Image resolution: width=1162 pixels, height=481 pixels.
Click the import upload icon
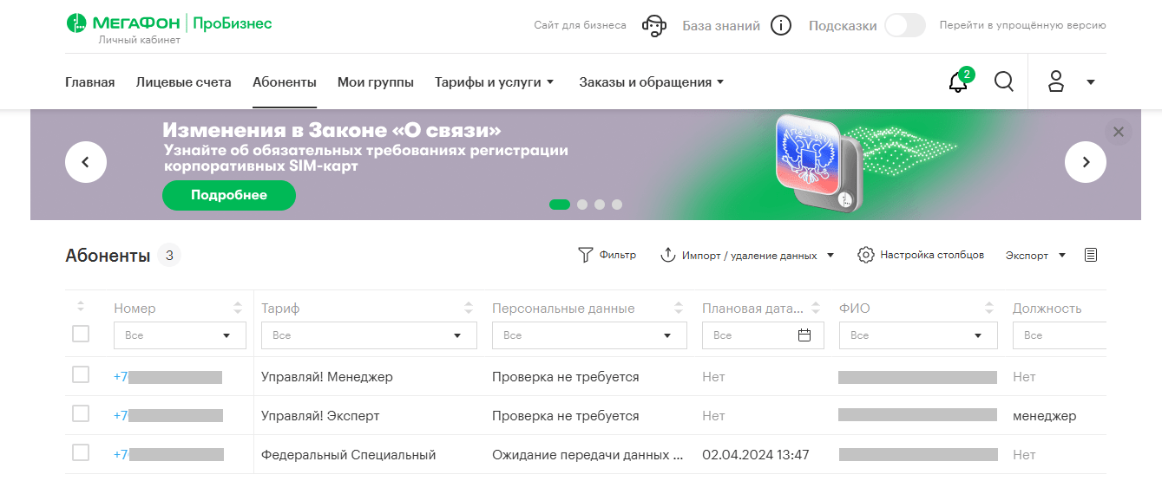pos(668,255)
